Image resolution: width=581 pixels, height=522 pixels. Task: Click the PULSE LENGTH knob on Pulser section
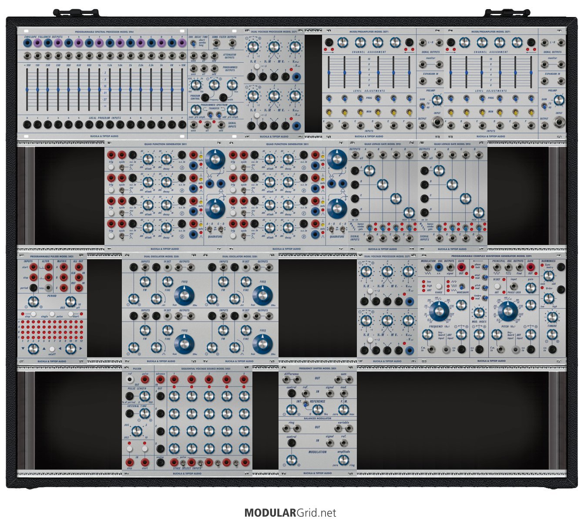tap(145, 396)
